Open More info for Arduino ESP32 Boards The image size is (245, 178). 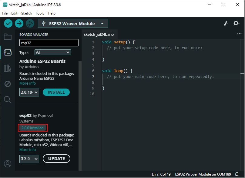coord(28,83)
